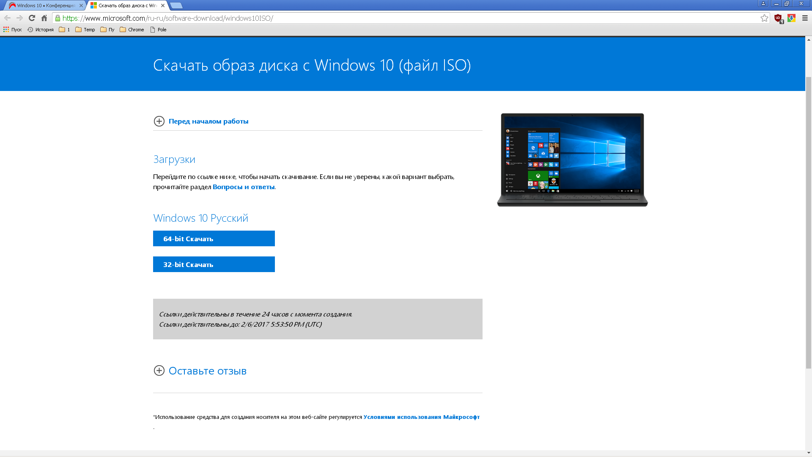The image size is (812, 457).
Task: Click the Home page icon
Action: [x=44, y=18]
